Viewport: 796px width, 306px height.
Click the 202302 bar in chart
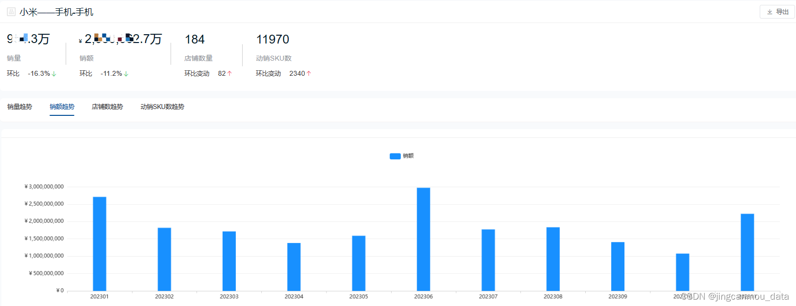pos(164,259)
